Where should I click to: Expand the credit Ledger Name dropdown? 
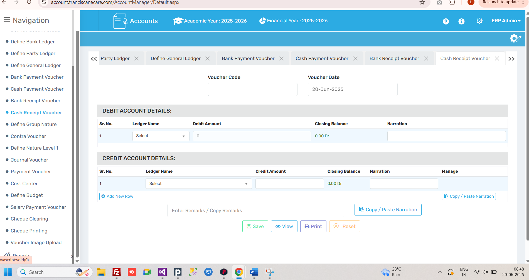(199, 184)
